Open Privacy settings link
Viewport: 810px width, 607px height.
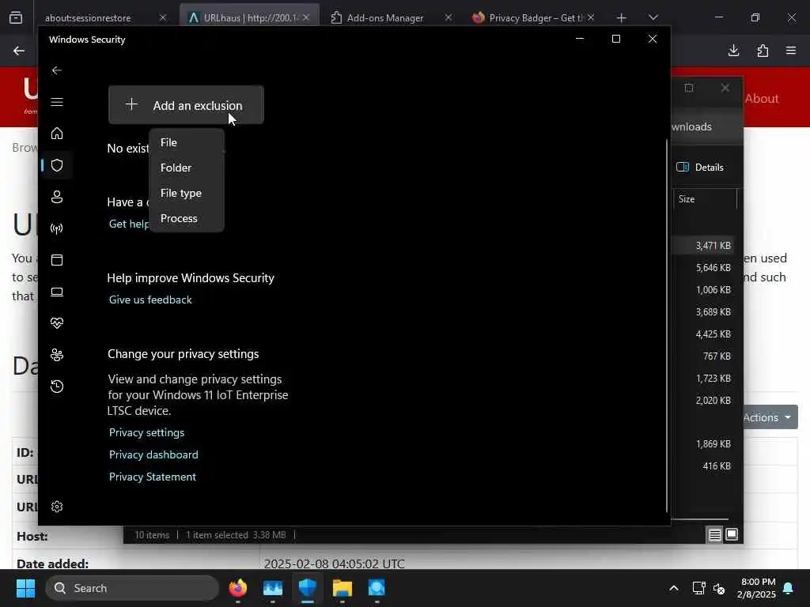pos(146,432)
